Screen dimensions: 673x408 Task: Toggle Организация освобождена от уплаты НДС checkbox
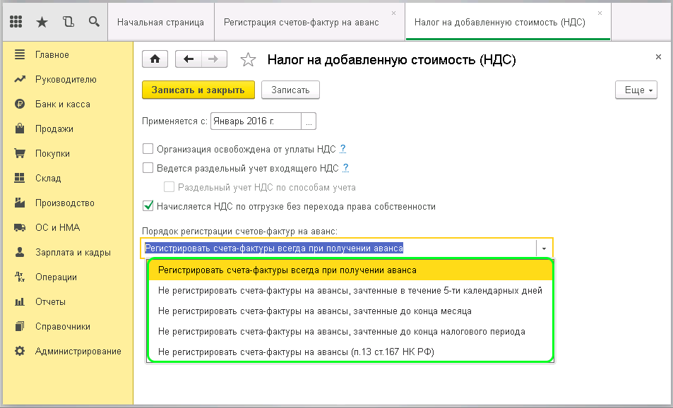tap(148, 149)
